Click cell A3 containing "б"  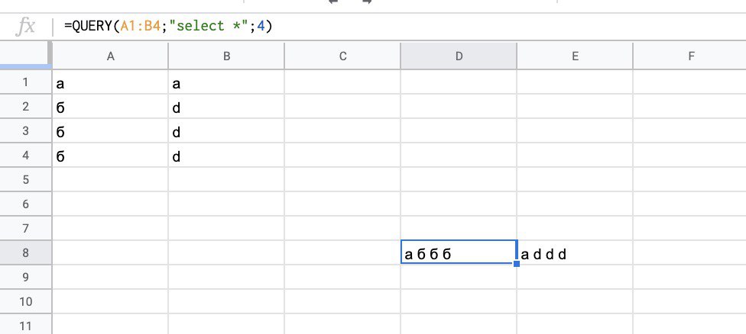[110, 131]
